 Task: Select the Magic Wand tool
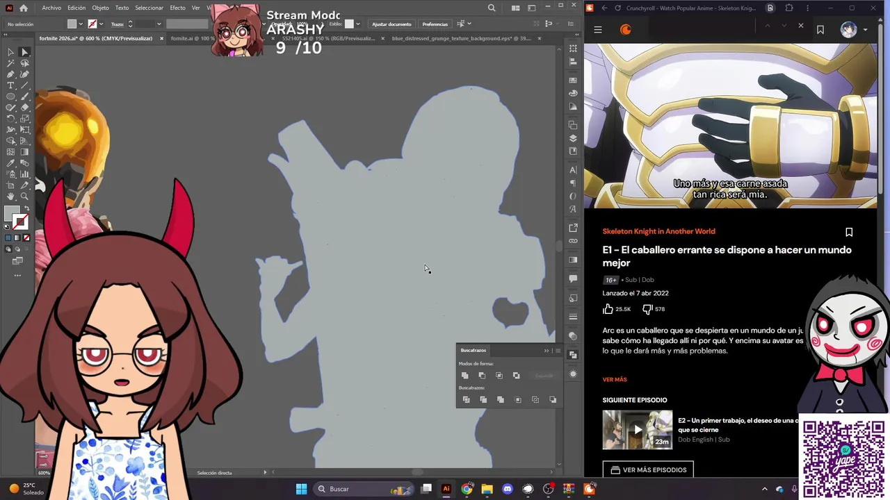(10, 63)
